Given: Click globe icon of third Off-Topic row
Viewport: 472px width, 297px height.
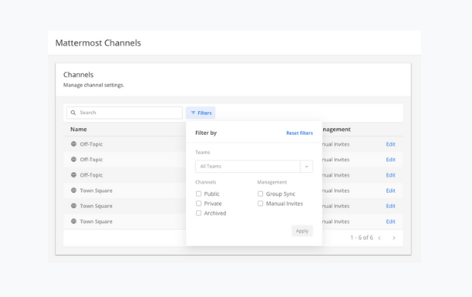Looking at the screenshot, I should (x=74, y=175).
